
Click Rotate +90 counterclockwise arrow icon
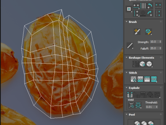(150, 6)
